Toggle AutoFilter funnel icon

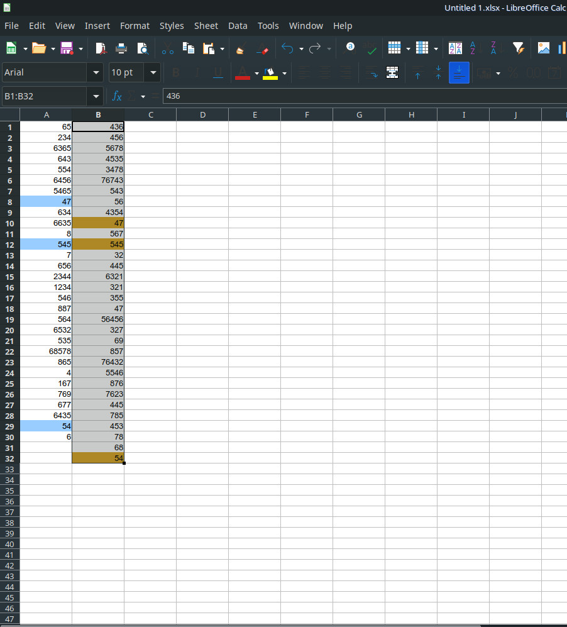tap(519, 48)
